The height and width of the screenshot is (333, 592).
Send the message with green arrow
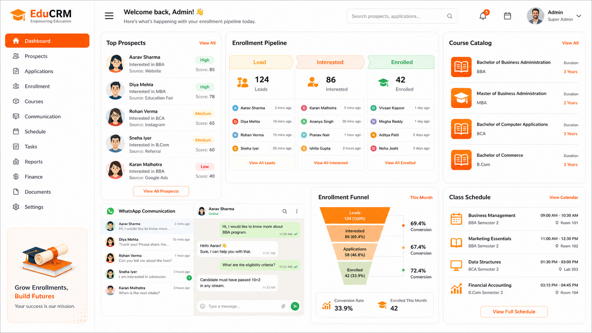(x=295, y=306)
